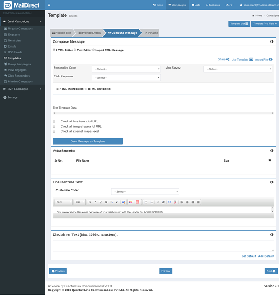Open the Personalize Code dropdown

tap(126, 69)
